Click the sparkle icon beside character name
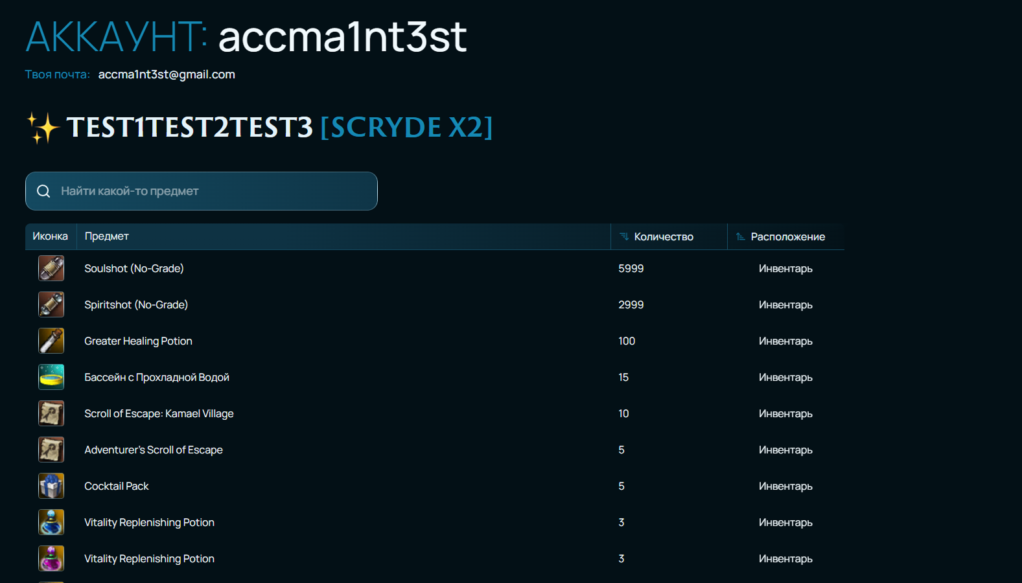This screenshot has height=583, width=1022. 43,128
